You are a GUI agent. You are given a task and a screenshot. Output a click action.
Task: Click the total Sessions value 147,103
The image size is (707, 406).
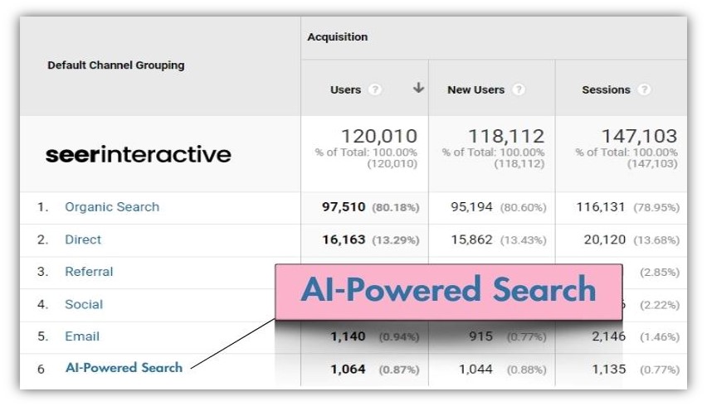pyautogui.click(x=637, y=136)
